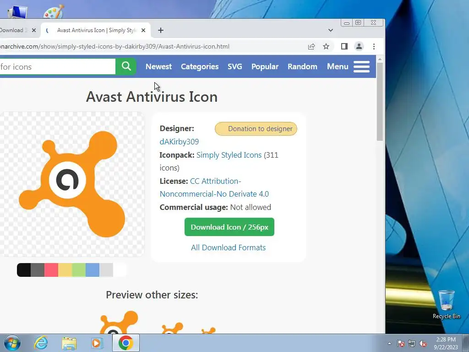Open the Popular navigation item
Screen dimensions: 469x352
point(265,66)
